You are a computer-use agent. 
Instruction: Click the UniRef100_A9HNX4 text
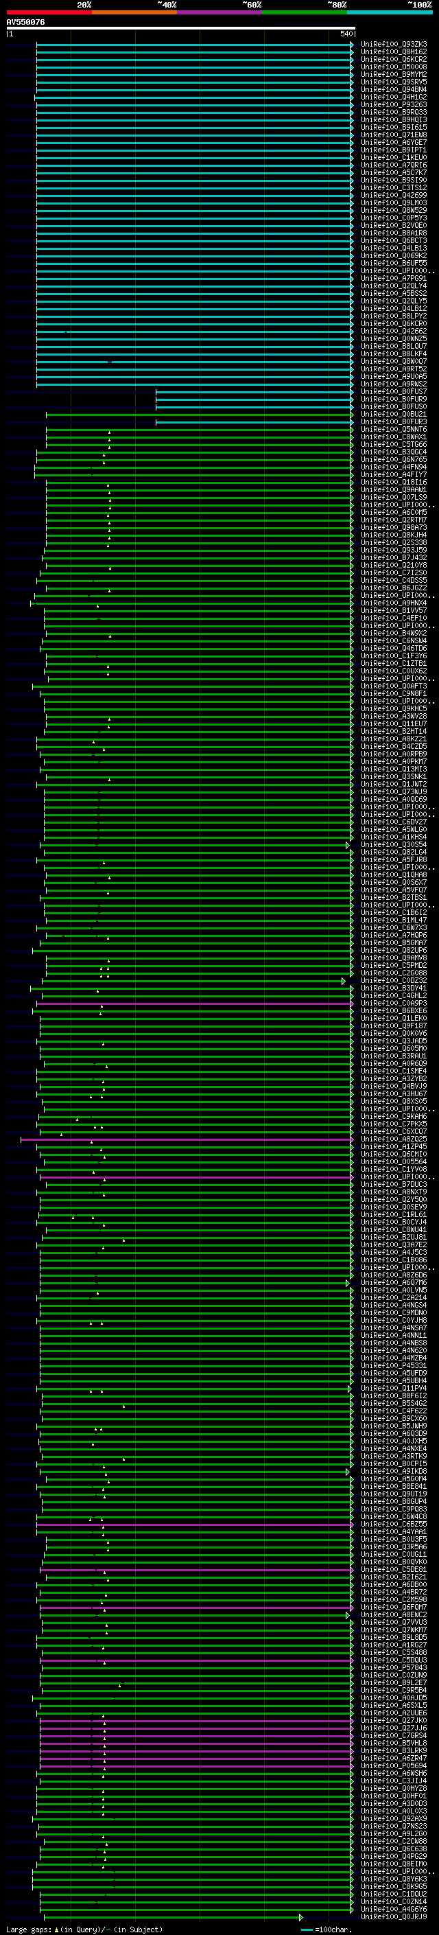(394, 603)
